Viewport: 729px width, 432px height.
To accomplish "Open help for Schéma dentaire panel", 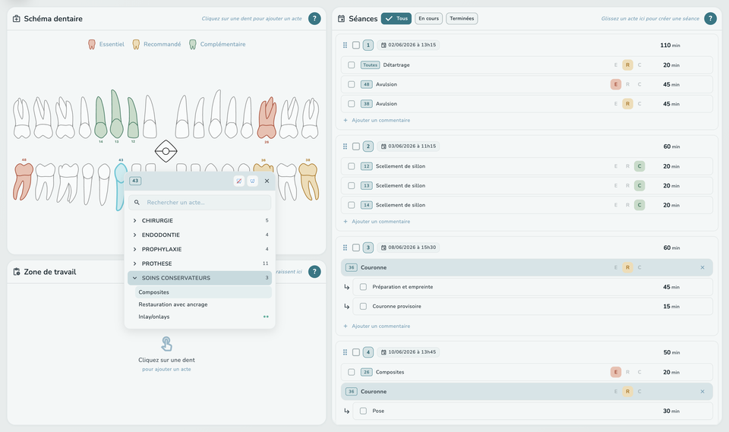I will click(x=314, y=18).
